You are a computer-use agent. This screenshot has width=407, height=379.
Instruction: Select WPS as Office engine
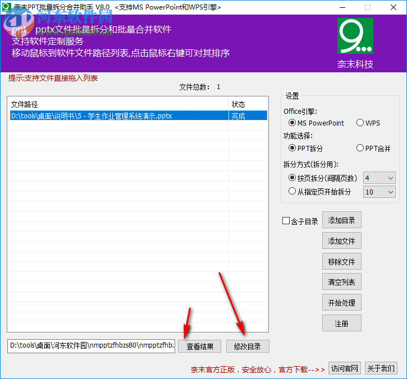pos(368,123)
